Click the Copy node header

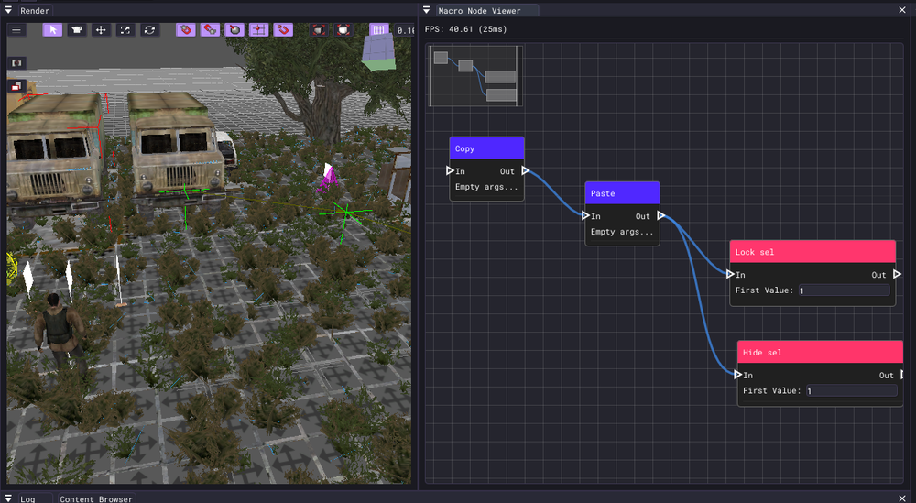tap(486, 148)
